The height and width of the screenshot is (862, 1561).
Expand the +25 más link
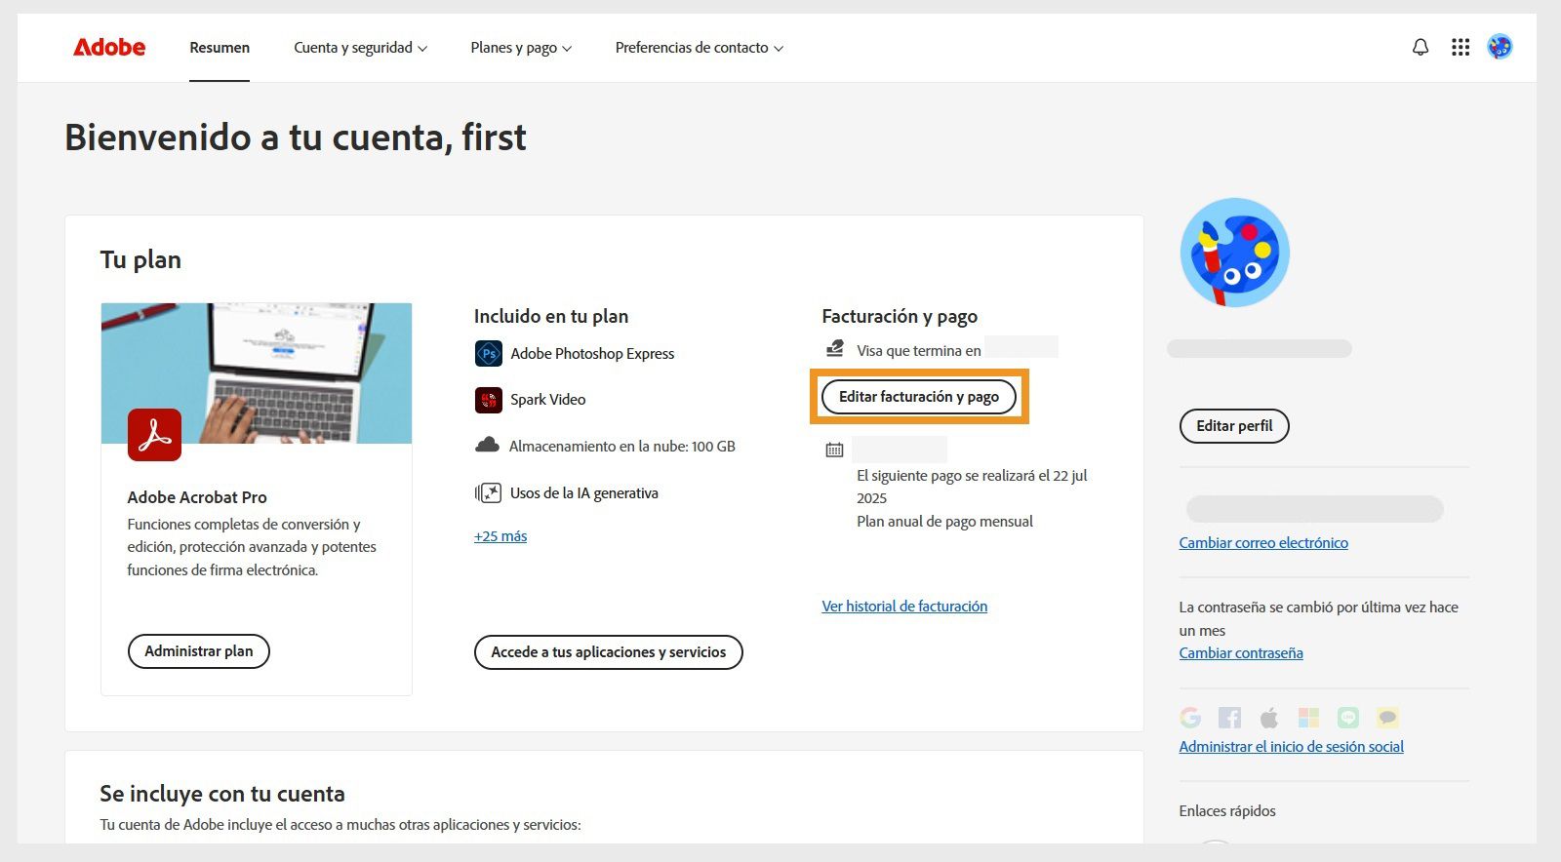[500, 535]
